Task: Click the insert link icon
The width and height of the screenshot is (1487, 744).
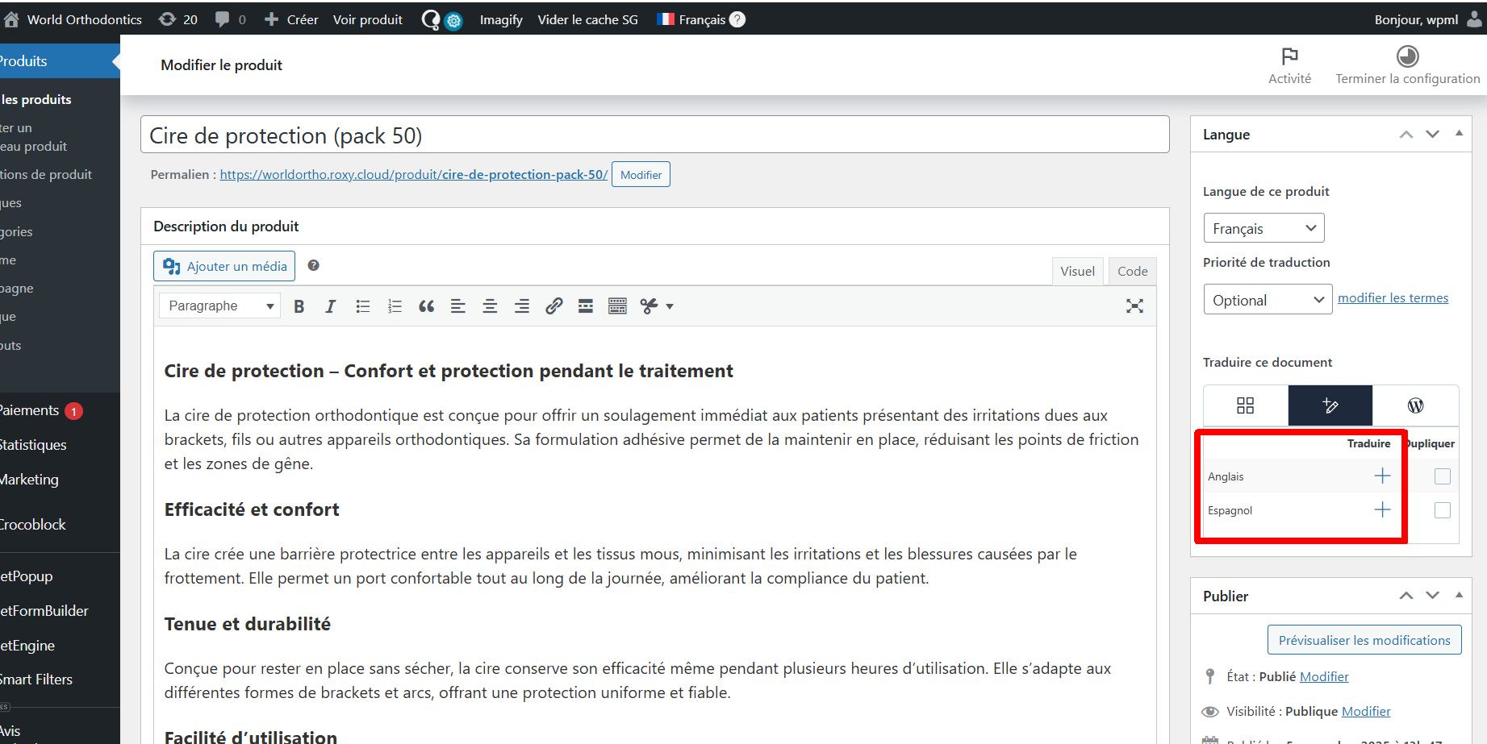Action: (553, 306)
